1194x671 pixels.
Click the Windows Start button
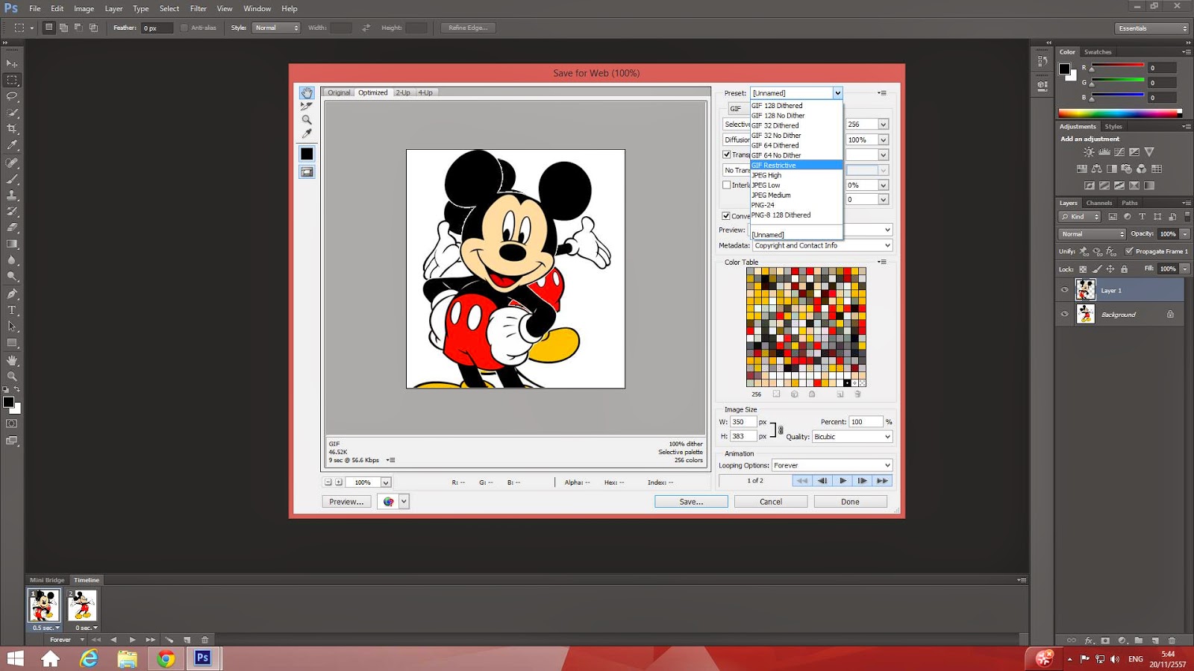(15, 658)
